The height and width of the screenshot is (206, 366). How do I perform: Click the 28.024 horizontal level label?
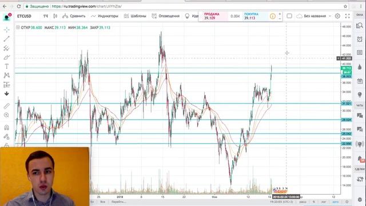point(347,120)
